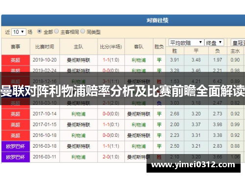Click 主水 value 0.88

pos(235,146)
